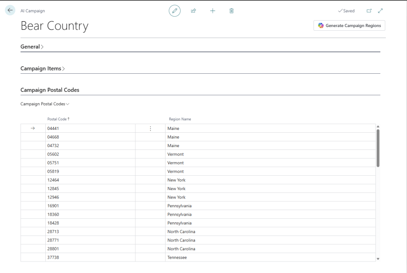The image size is (407, 273).
Task: Select the Tennessee region name cell
Action: point(177,257)
